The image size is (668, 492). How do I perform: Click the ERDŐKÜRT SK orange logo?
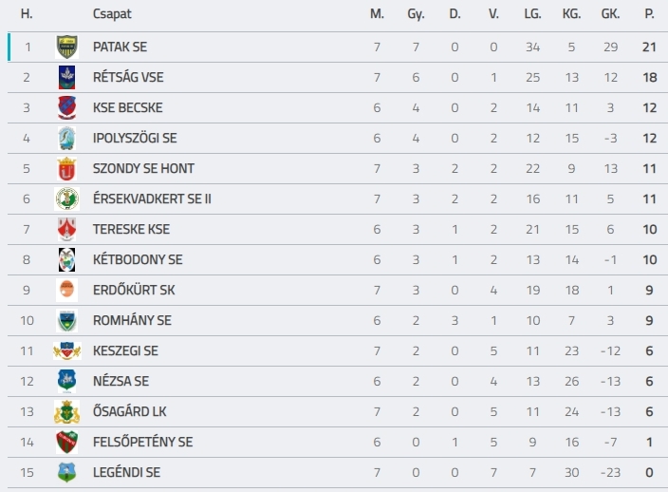[66, 290]
